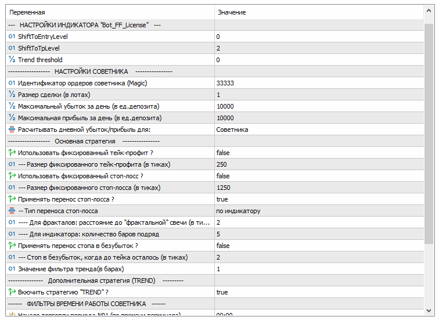The height and width of the screenshot is (320, 439).
Task: Click the enum icon beside Расчитывать дневной убыток/прибыль
Action: coord(12,130)
